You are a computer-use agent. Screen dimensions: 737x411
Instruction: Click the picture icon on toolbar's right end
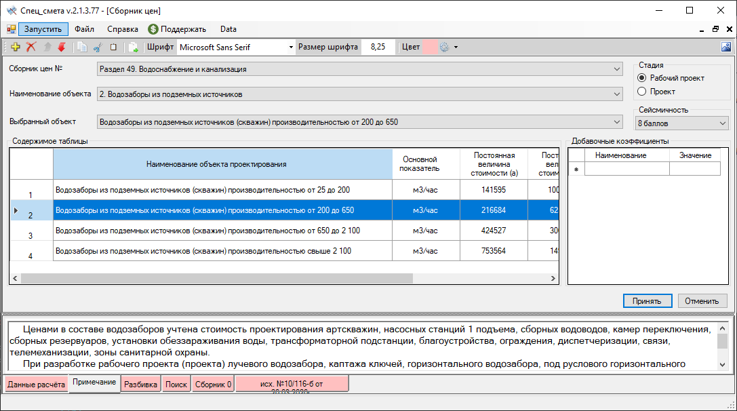click(726, 47)
